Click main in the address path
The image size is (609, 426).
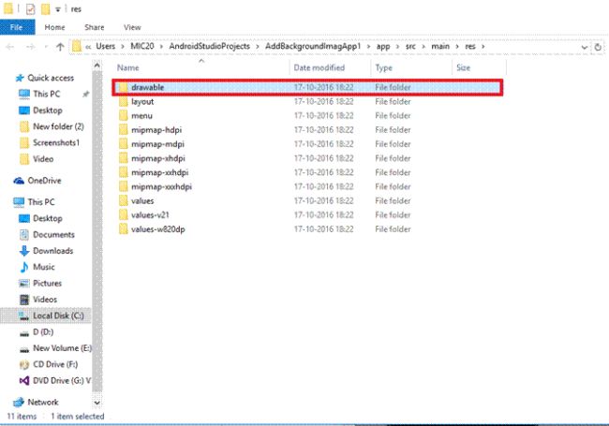coord(440,46)
